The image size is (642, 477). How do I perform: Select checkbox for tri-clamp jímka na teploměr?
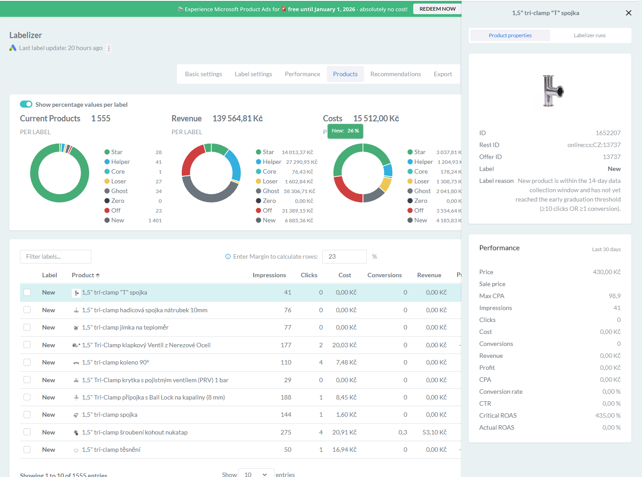pyautogui.click(x=27, y=327)
